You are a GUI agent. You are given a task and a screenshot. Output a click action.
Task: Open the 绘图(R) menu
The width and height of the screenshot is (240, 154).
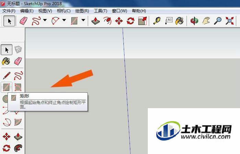[x=82, y=11]
